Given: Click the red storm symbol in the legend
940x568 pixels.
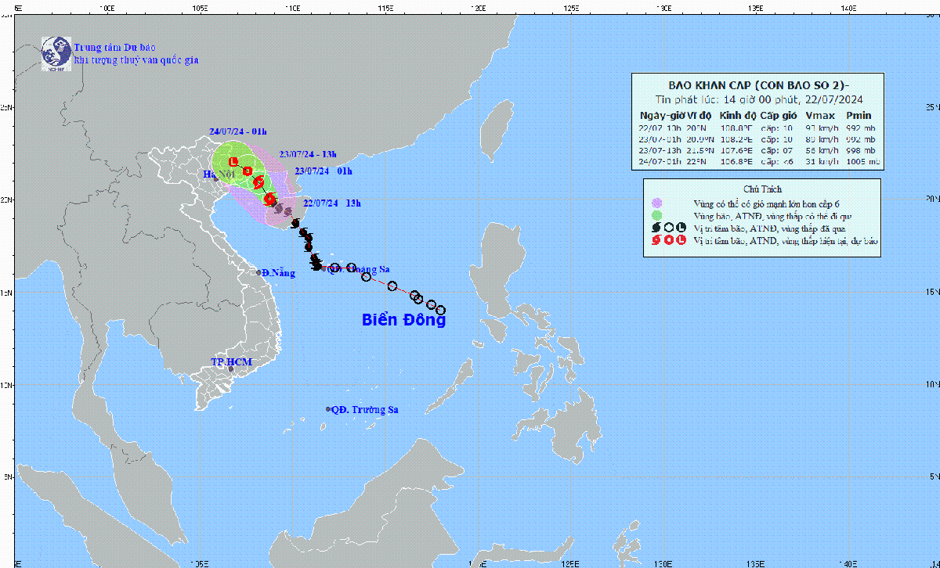Looking at the screenshot, I should point(656,241).
